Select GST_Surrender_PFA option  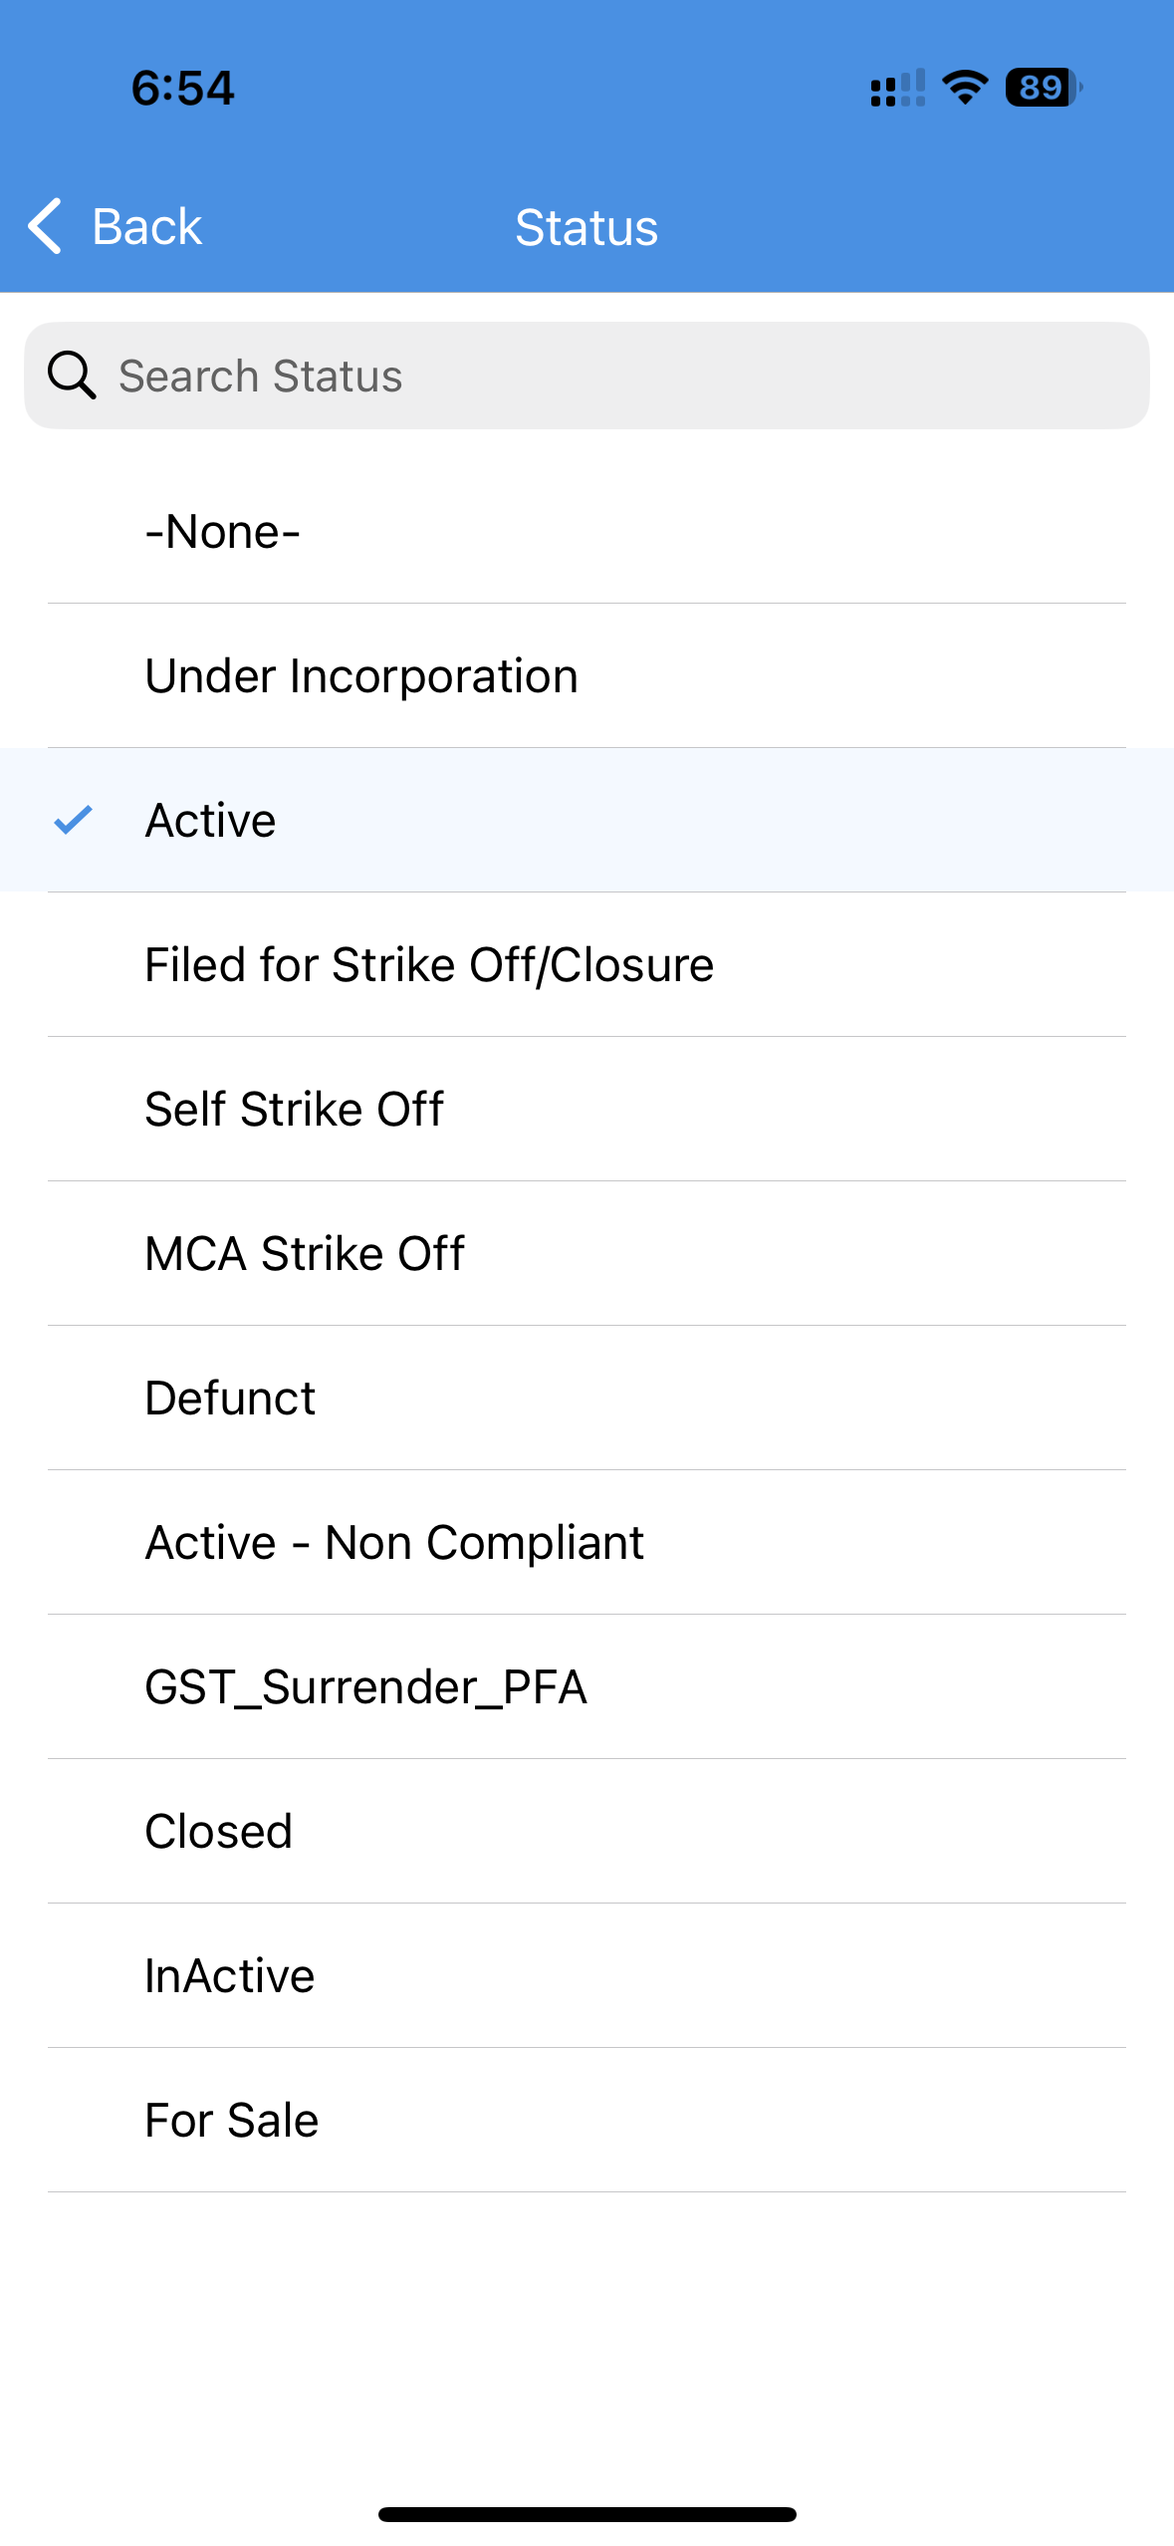click(587, 1686)
